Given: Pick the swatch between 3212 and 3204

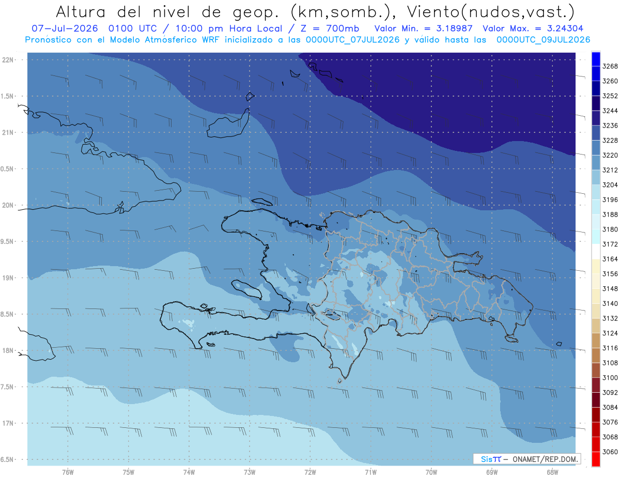Looking at the screenshot, I should point(596,177).
